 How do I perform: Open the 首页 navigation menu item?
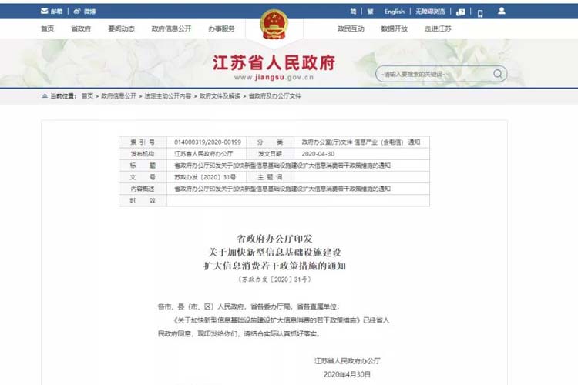[x=47, y=28]
